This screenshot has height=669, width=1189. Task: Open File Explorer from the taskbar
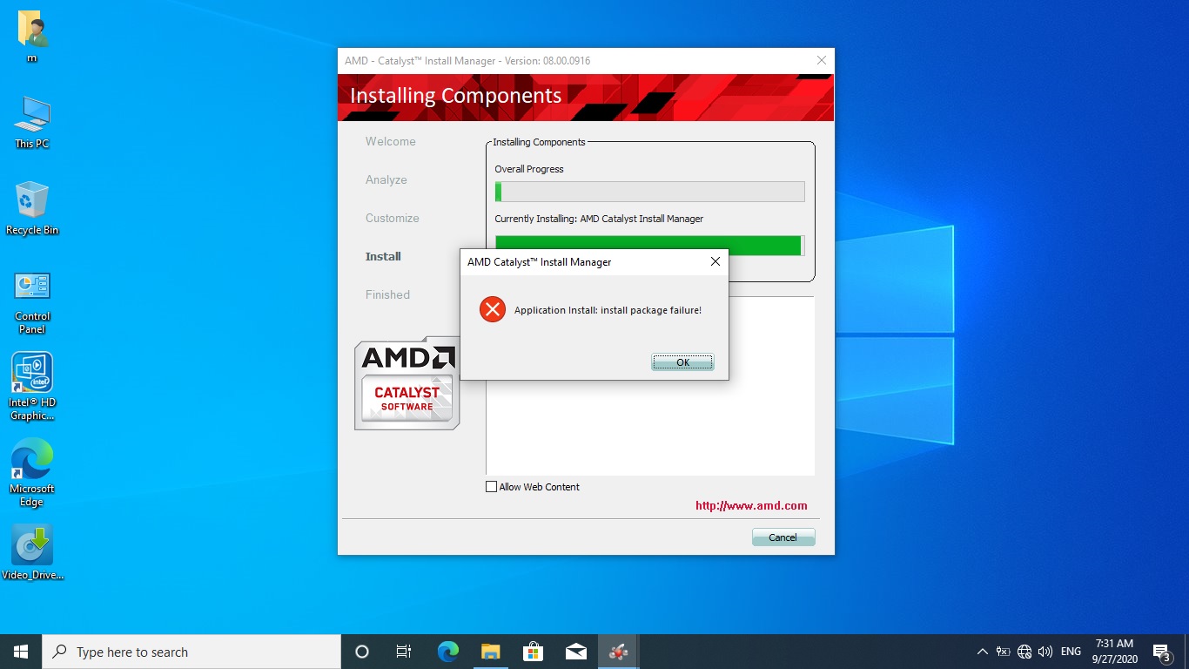(490, 652)
